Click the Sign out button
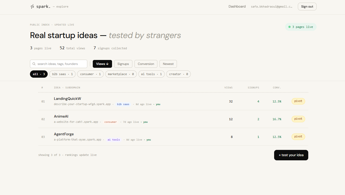 [307, 7]
